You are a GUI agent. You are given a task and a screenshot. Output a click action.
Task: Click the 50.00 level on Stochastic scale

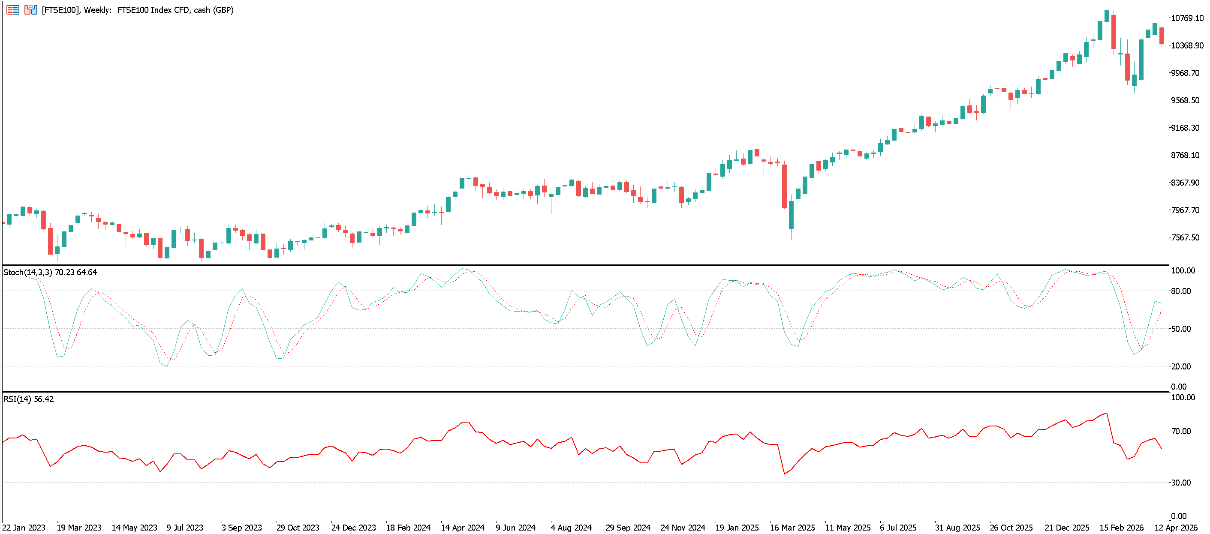(x=1181, y=329)
